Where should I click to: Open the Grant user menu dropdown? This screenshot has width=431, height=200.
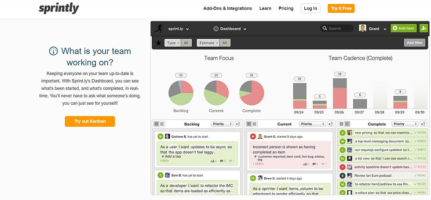point(378,29)
